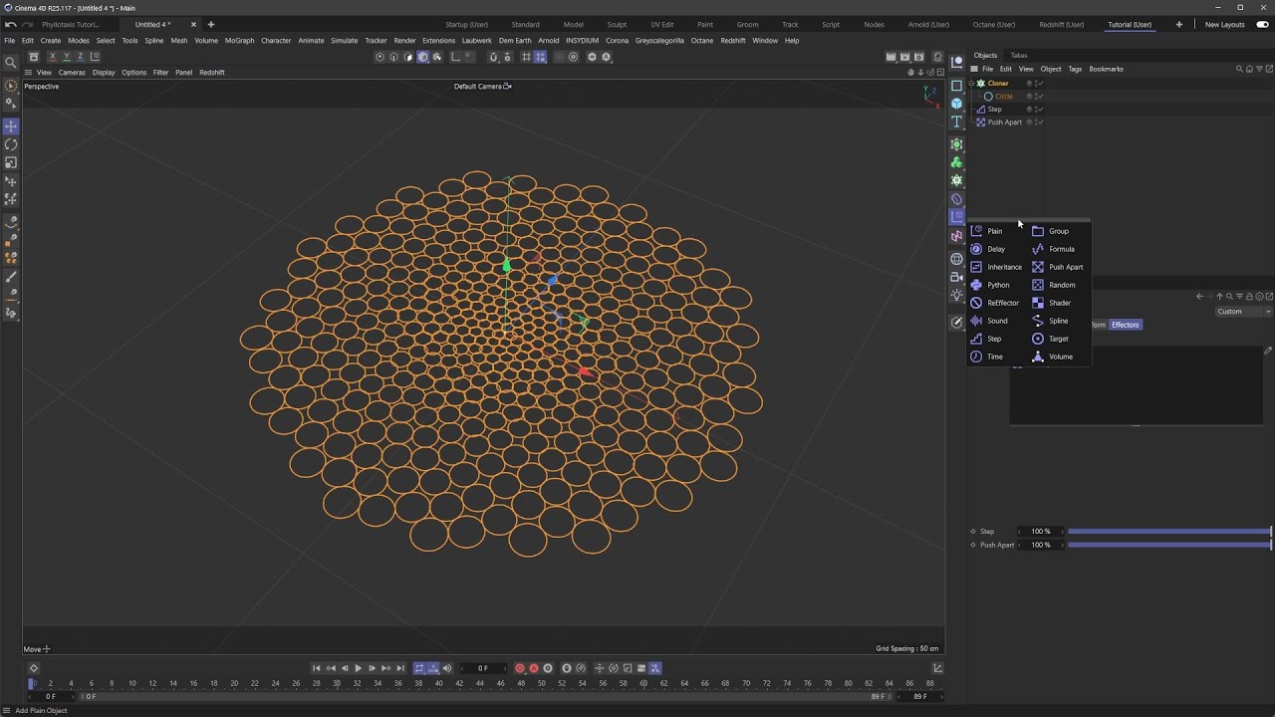Toggle Push Apart enabled checkmark
Viewport: 1275px width, 717px height.
tap(1040, 122)
